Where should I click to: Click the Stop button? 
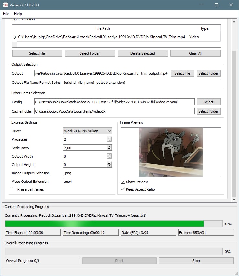(x=196, y=261)
